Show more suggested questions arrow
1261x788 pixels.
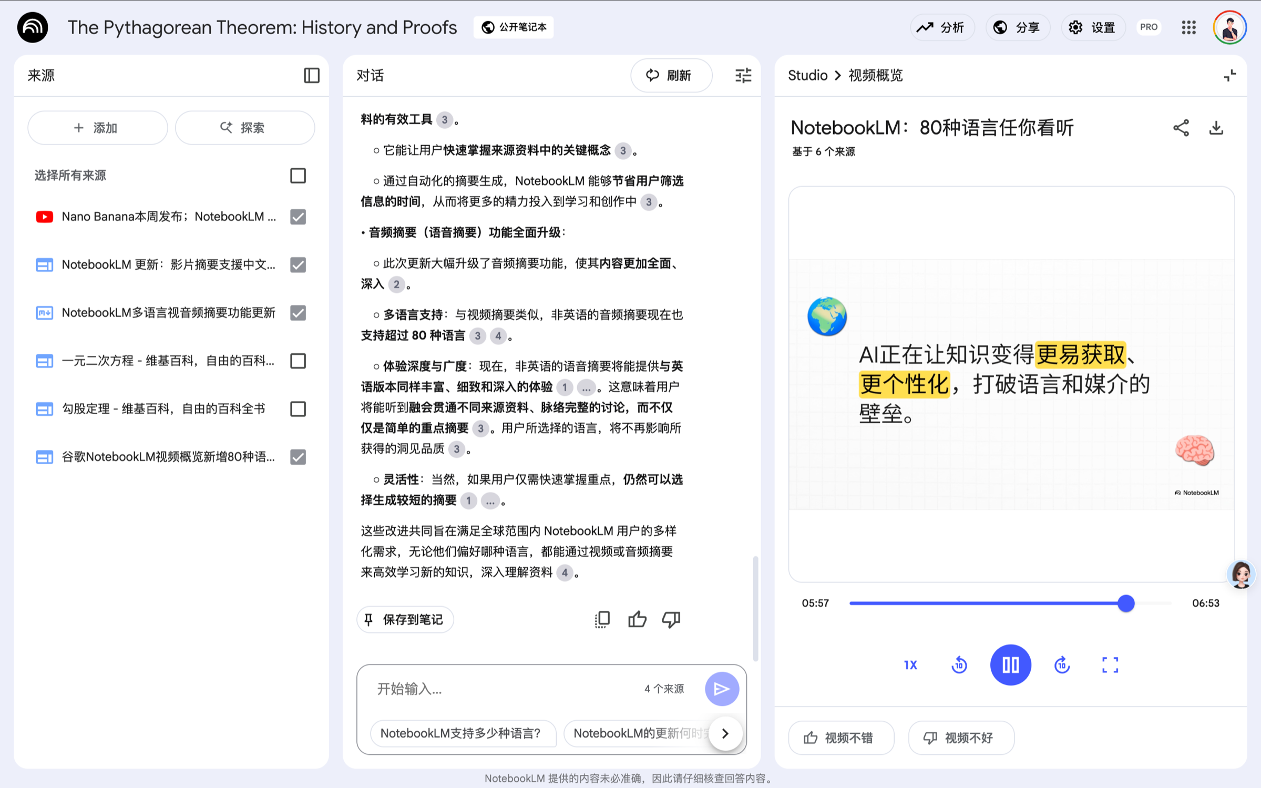(725, 733)
